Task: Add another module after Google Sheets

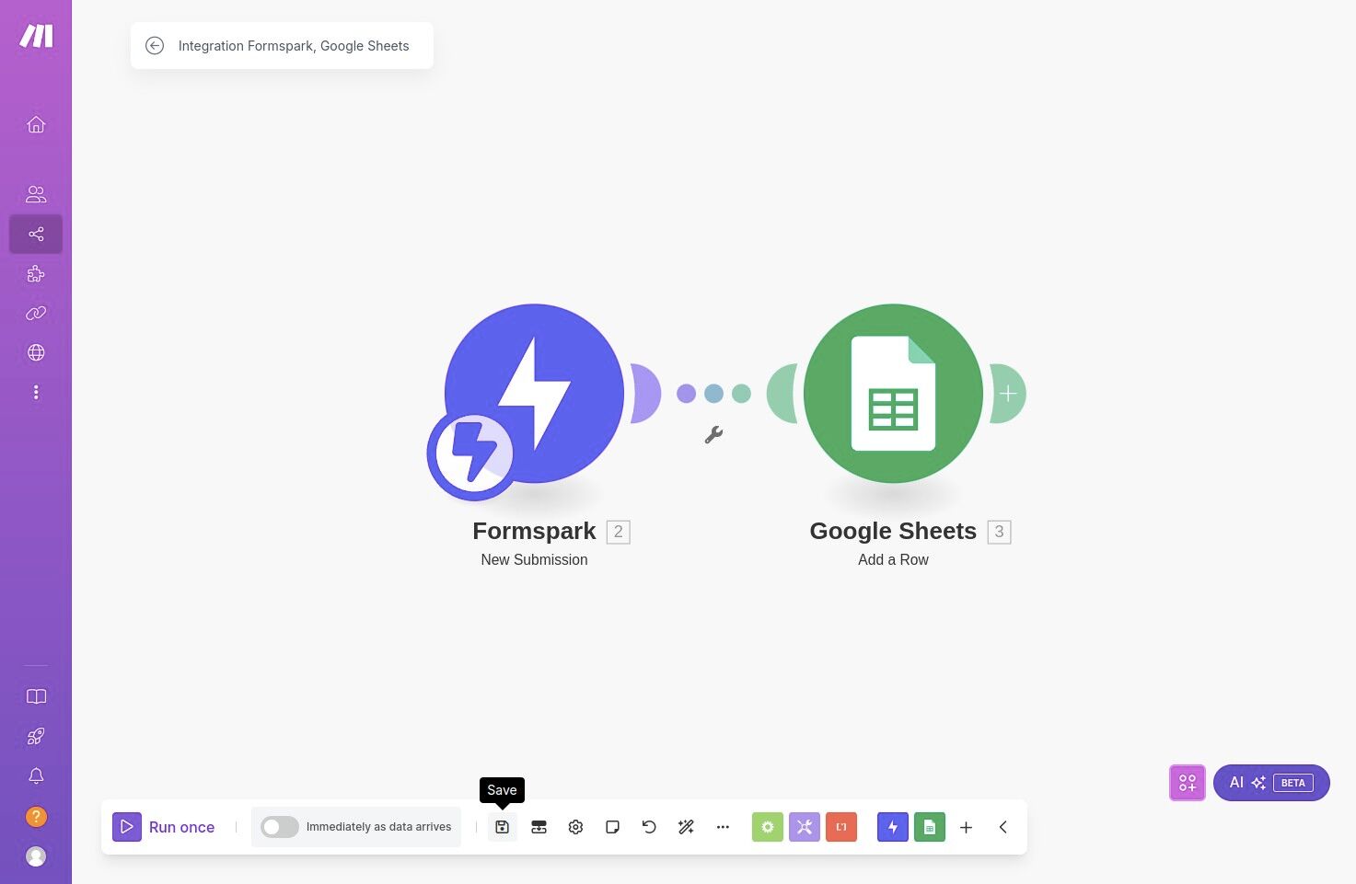Action: tap(1009, 394)
